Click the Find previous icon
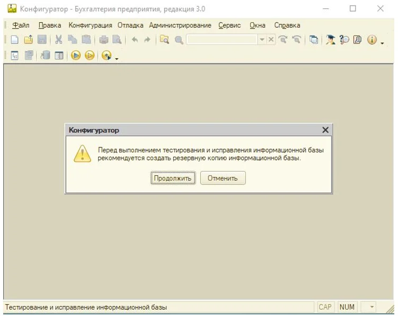Viewport: 398px width, 316px height. pyautogui.click(x=296, y=40)
